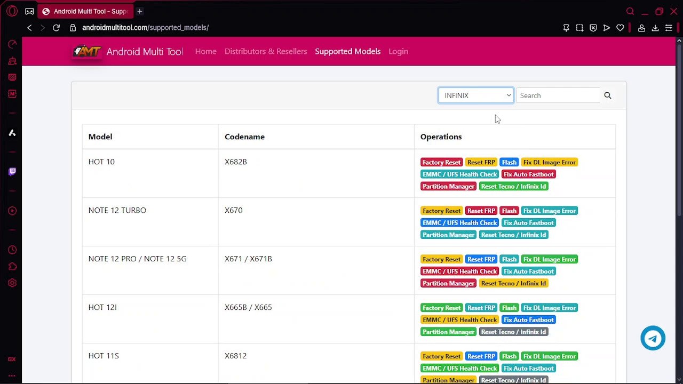This screenshot has width=683, height=384.
Task: Click the Android Multi Tool brand title
Action: coord(145,51)
